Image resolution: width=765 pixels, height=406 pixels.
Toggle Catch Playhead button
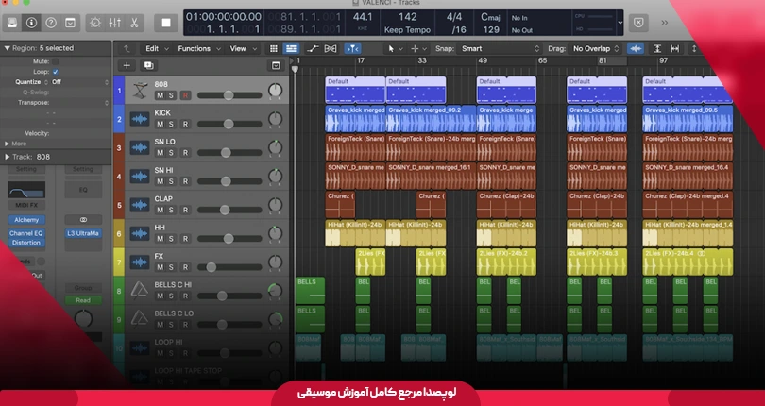tap(352, 48)
